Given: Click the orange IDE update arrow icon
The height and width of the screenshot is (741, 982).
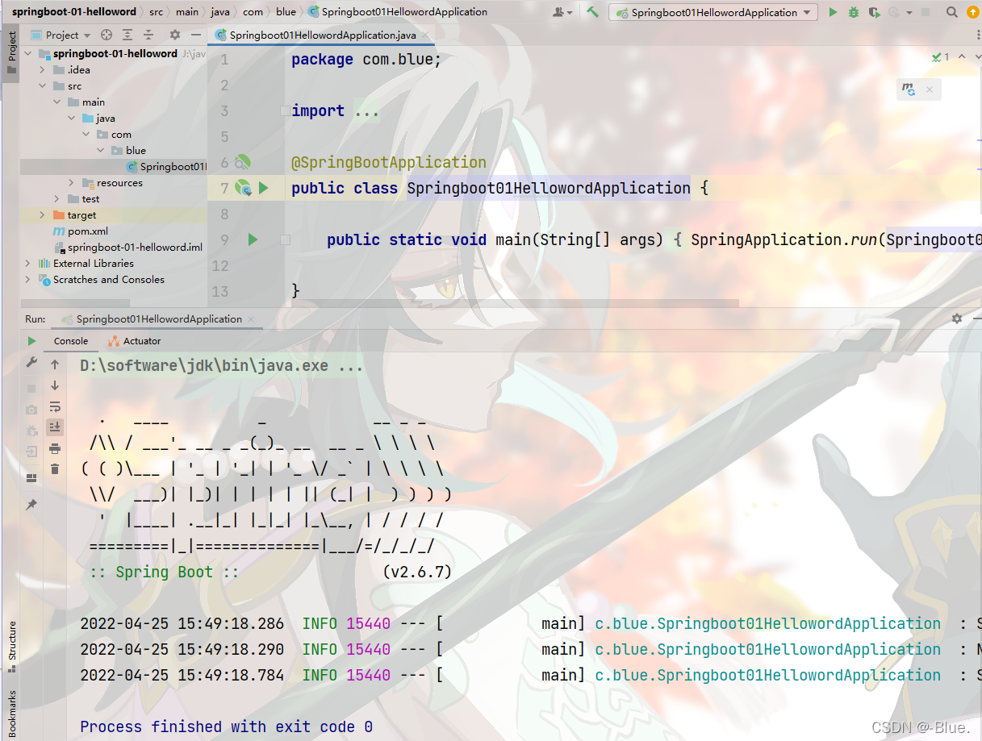Looking at the screenshot, I should click(x=972, y=12).
